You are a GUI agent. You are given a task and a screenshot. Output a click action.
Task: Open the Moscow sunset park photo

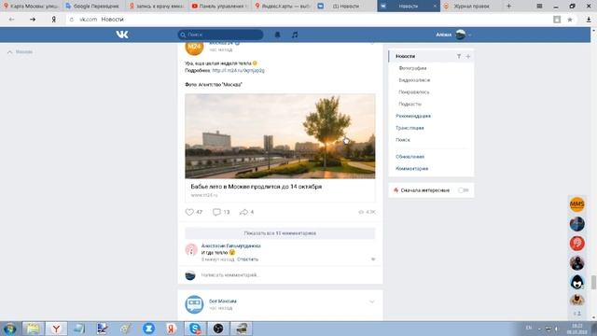tap(280, 136)
